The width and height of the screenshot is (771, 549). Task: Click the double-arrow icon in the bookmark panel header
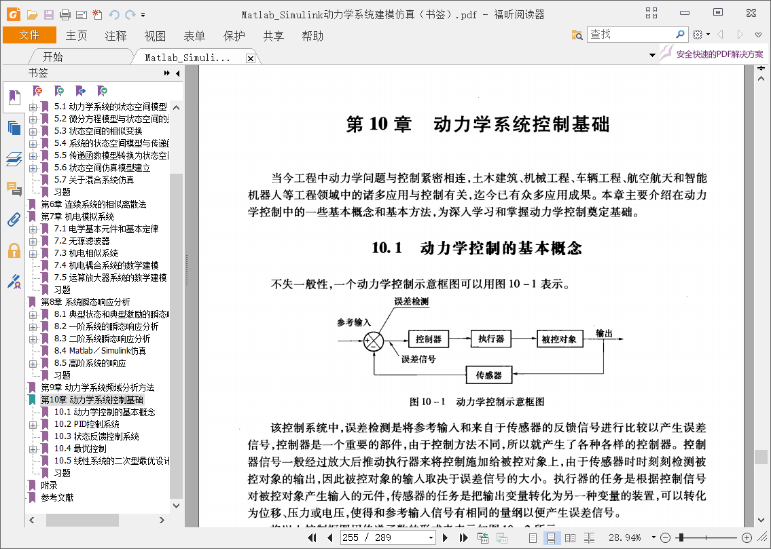tap(166, 73)
